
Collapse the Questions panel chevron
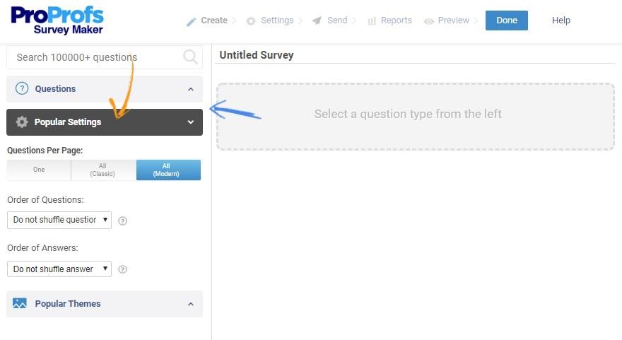190,89
